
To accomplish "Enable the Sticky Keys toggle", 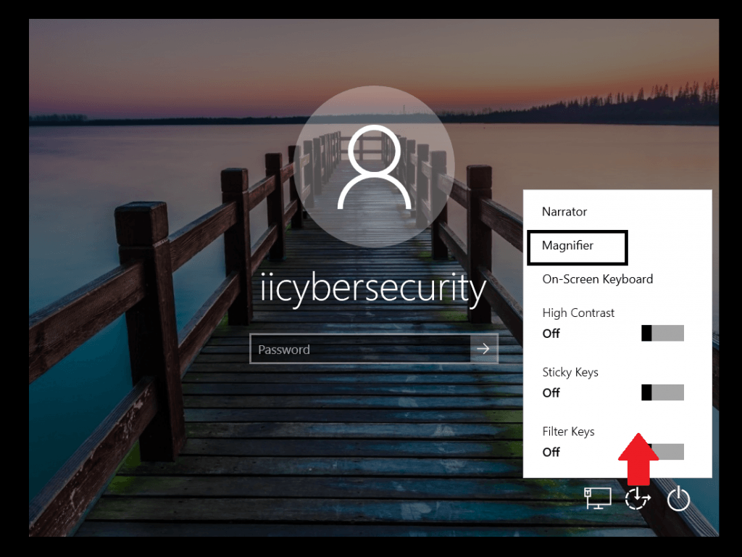I will pyautogui.click(x=662, y=392).
